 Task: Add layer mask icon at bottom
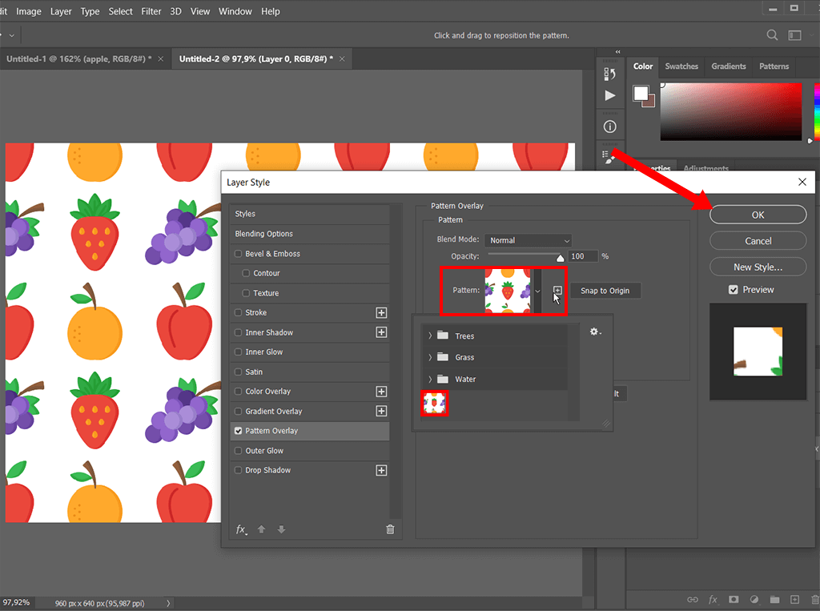tap(734, 600)
